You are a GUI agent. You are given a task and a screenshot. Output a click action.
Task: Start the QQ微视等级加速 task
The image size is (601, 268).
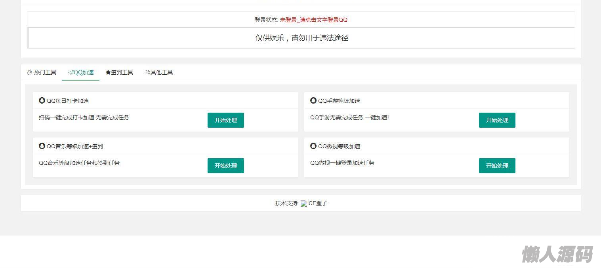497,166
